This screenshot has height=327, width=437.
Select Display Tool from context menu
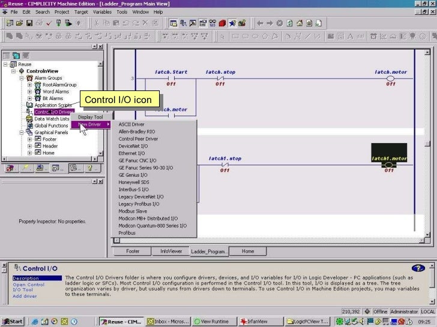(90, 117)
